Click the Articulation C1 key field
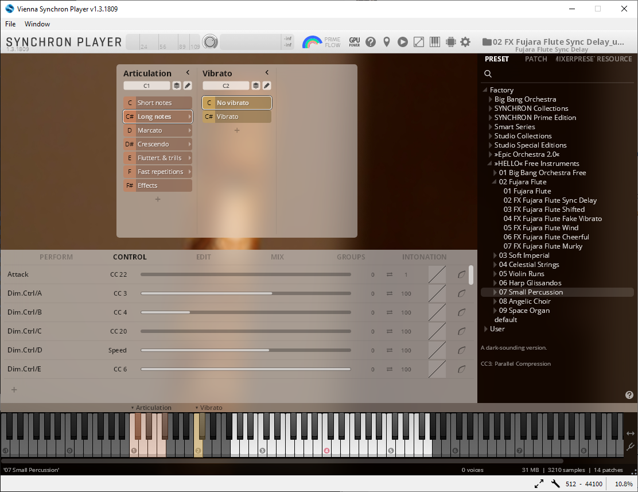The height and width of the screenshot is (492, 638). click(x=146, y=86)
